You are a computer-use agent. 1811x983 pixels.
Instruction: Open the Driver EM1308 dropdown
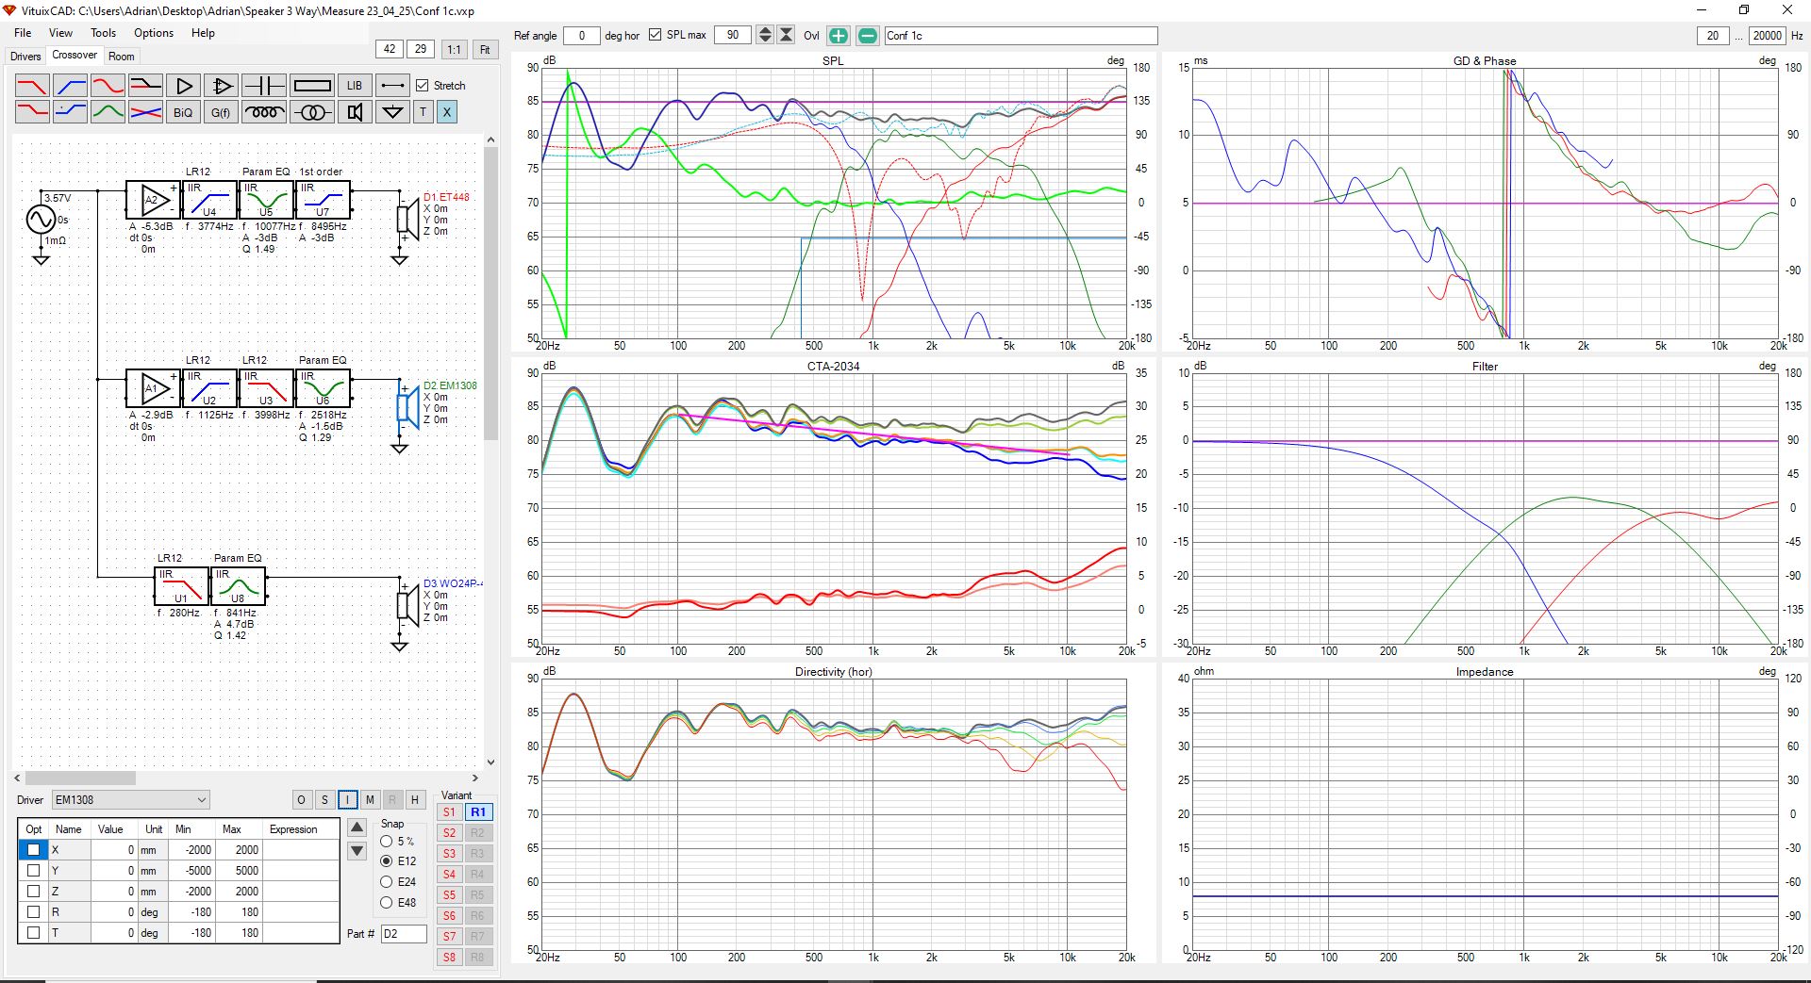(130, 800)
